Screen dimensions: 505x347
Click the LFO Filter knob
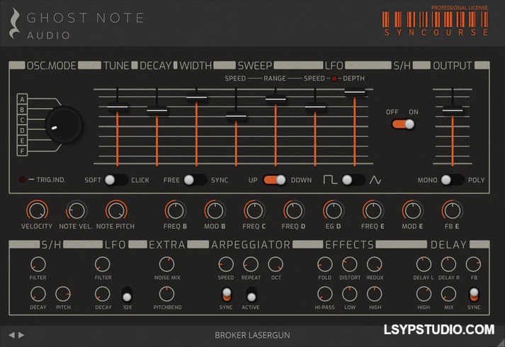tap(103, 264)
